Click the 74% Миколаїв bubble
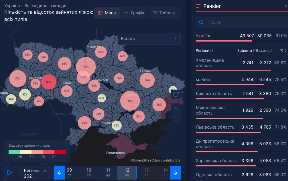 tap(98, 114)
